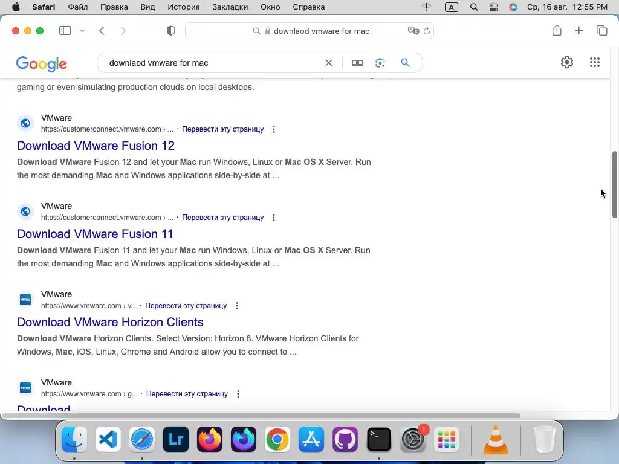Launch Visual Studio Code from the Dock
This screenshot has height=464, width=619.
click(108, 439)
